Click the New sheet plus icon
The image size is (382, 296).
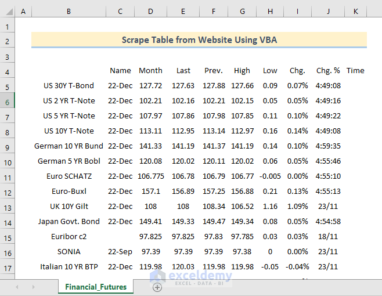157,287
